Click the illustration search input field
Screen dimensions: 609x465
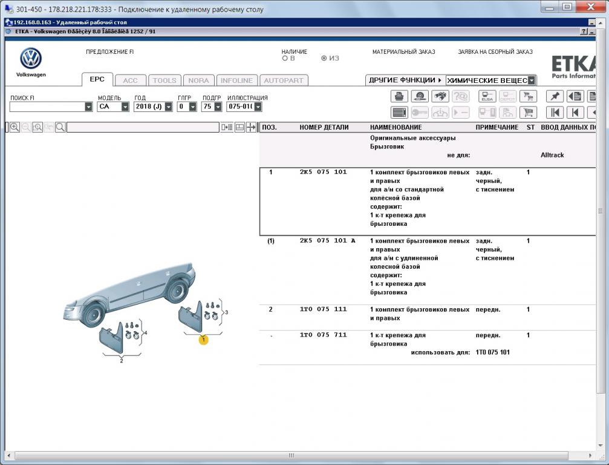(x=143, y=127)
